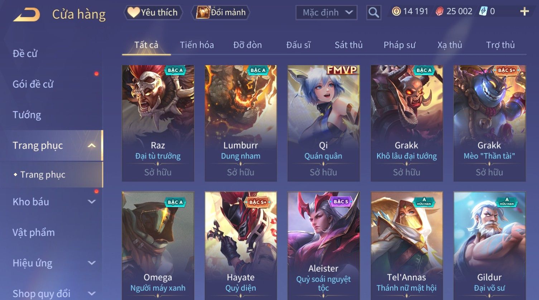The image size is (539, 300).
Task: Tap the plus icon to add currency
Action: 524,11
